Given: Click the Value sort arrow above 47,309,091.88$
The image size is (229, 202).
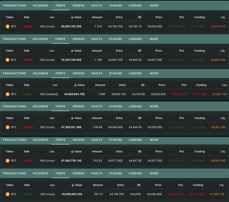Looking at the screenshot, I should pos(72,118).
